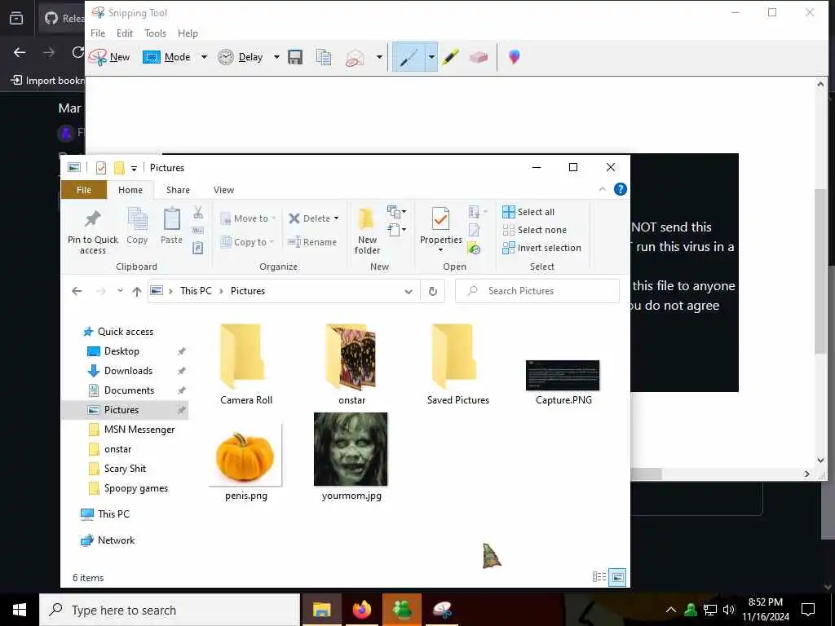The height and width of the screenshot is (626, 835).
Task: Click the Delay clock button
Action: (241, 57)
